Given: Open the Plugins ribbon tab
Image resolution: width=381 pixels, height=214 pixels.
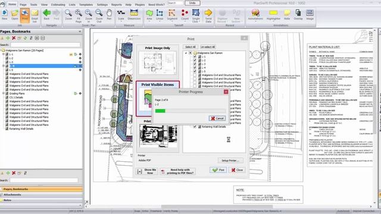Looking at the screenshot, I should [139, 5].
